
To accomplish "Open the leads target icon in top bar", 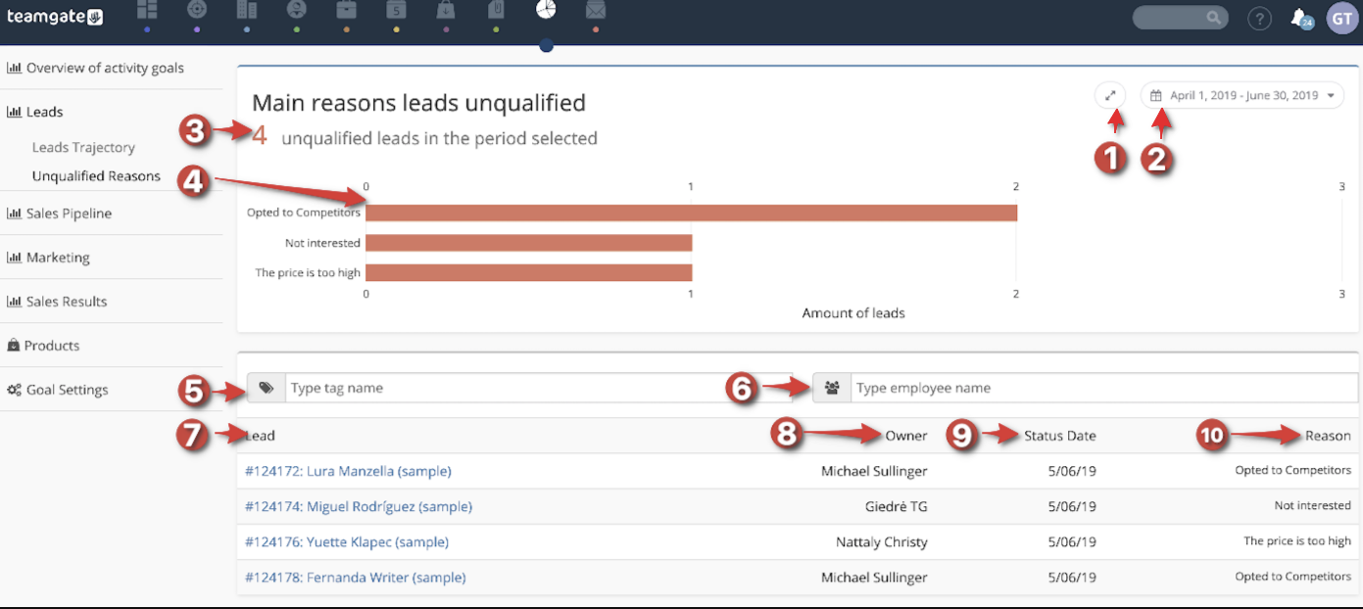I will point(197,10).
